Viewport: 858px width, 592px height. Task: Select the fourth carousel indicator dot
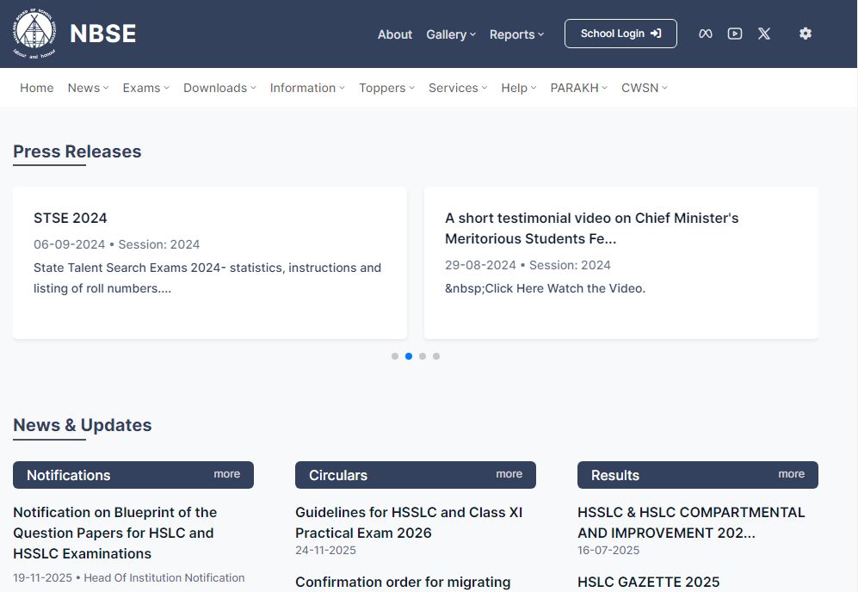click(x=436, y=356)
